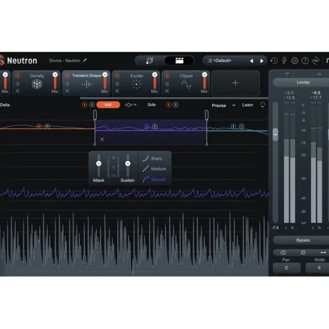Go to the next preset arrow
Image resolution: width=329 pixels, height=329 pixels.
click(x=262, y=61)
